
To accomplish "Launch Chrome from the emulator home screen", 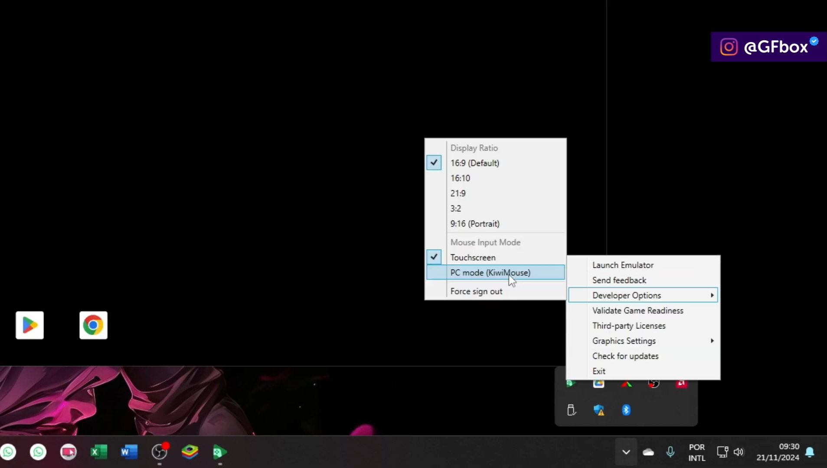I will [x=93, y=325].
